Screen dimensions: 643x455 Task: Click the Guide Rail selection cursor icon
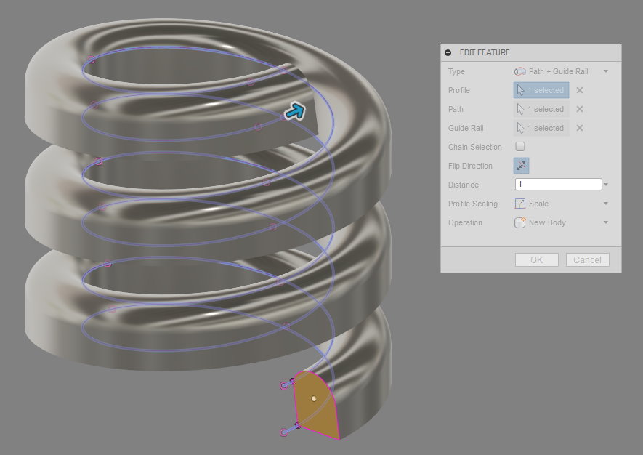[520, 128]
